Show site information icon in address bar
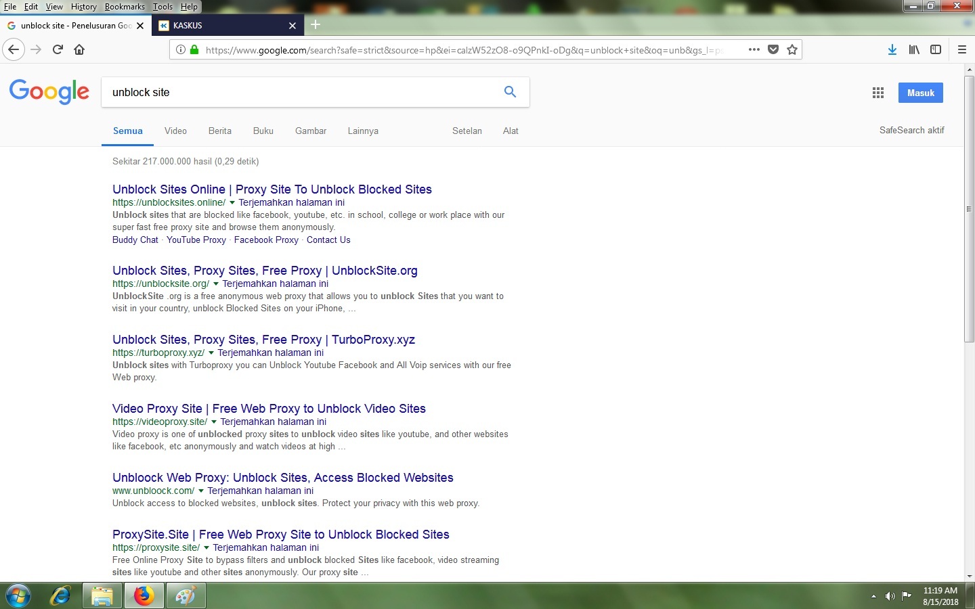Viewport: 975px width, 609px height. click(x=181, y=49)
